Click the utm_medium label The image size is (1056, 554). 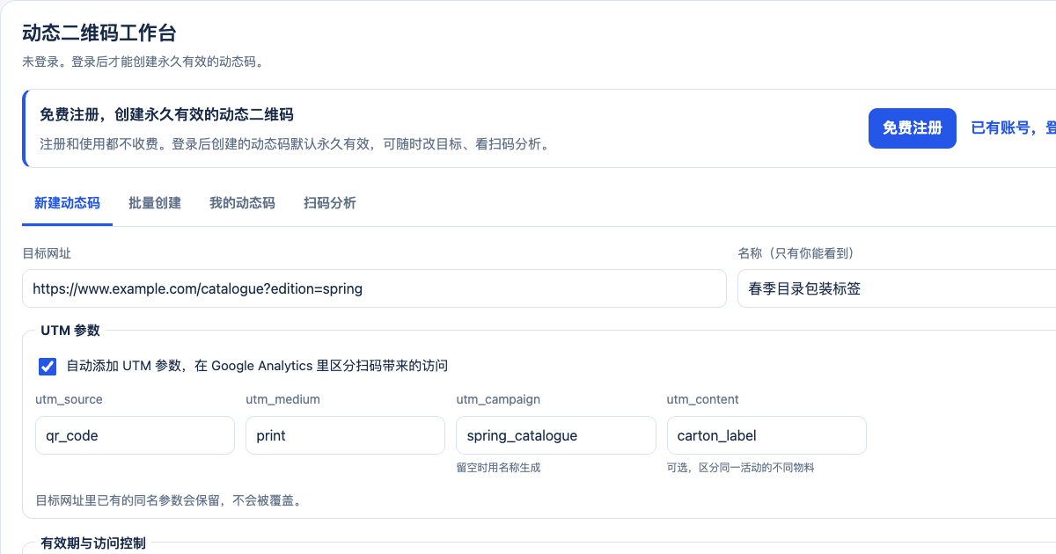point(282,399)
